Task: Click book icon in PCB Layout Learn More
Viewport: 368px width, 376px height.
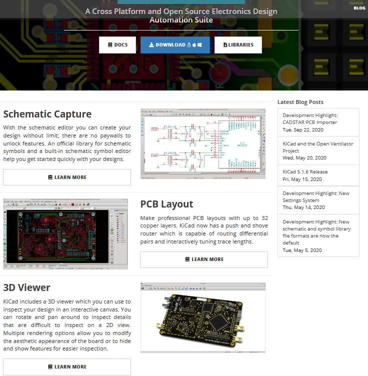Action: (x=187, y=259)
